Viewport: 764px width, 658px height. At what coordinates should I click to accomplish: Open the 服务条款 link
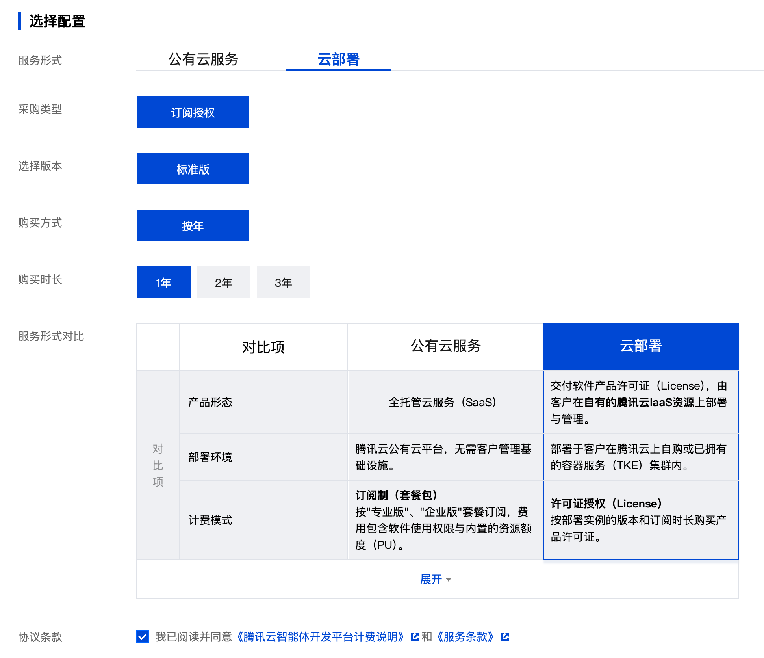point(465,637)
